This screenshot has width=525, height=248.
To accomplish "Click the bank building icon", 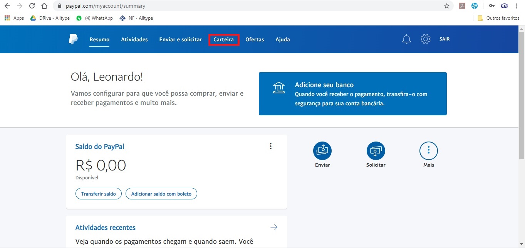I will point(279,88).
